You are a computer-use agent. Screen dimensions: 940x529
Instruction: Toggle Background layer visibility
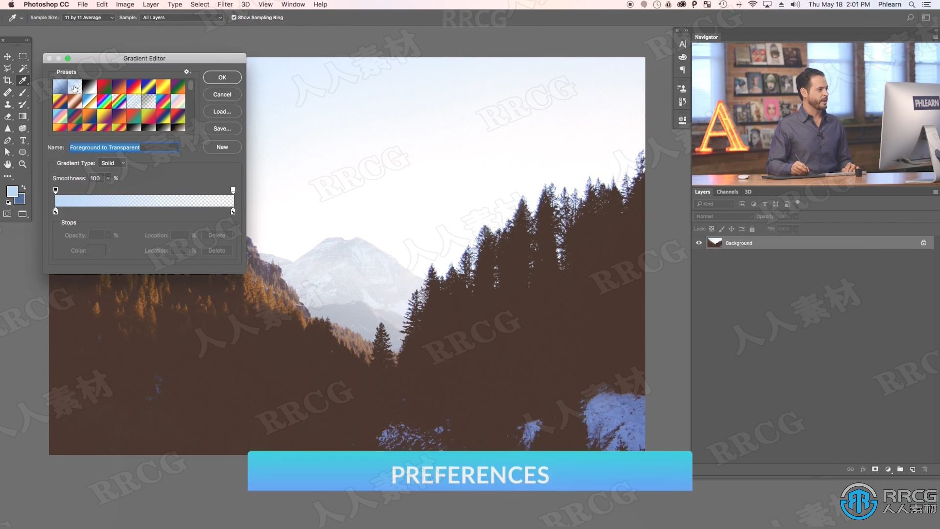699,243
